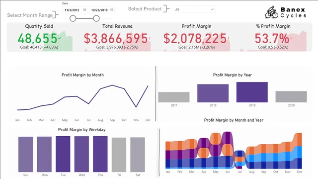Select the 2019 bar in Profit Margin by Year
Screen dimensions: 318x179
[x=252, y=92]
